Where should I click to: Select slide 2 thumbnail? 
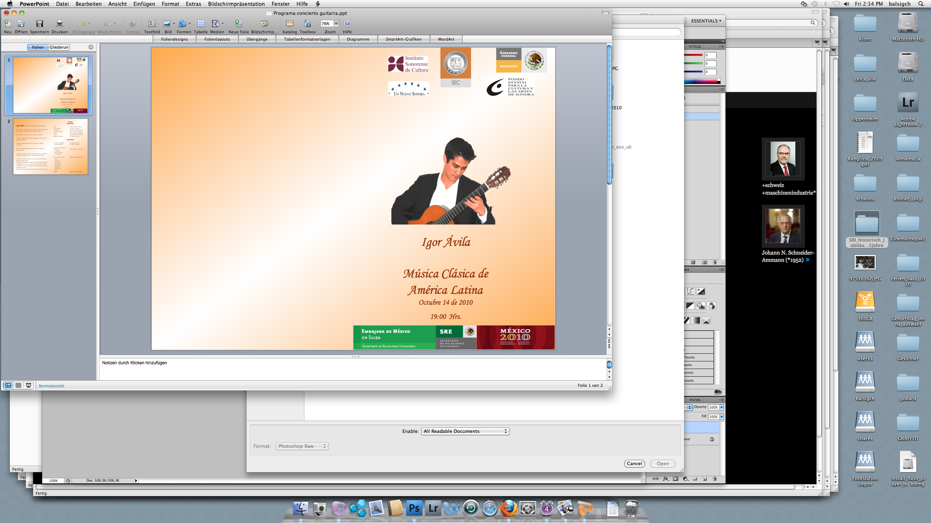click(51, 146)
